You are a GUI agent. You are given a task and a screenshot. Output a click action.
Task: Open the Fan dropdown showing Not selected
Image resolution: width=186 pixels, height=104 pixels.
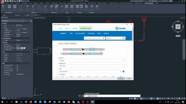[90, 71]
